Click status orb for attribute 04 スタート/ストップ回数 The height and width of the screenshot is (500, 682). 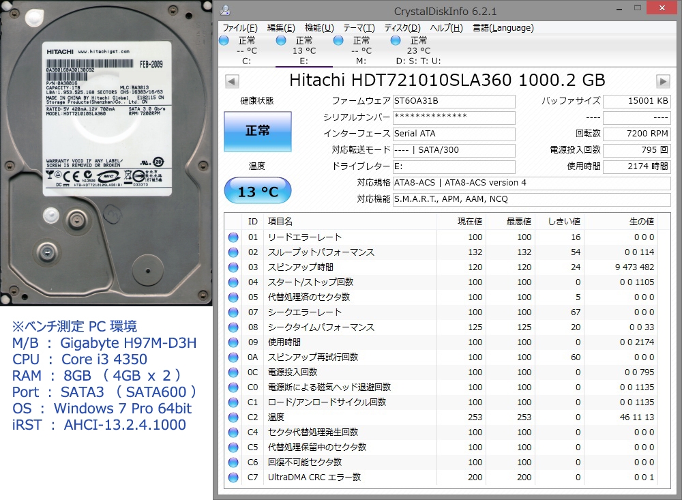tap(233, 282)
